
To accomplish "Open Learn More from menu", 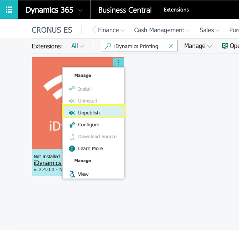I will 93,149.
